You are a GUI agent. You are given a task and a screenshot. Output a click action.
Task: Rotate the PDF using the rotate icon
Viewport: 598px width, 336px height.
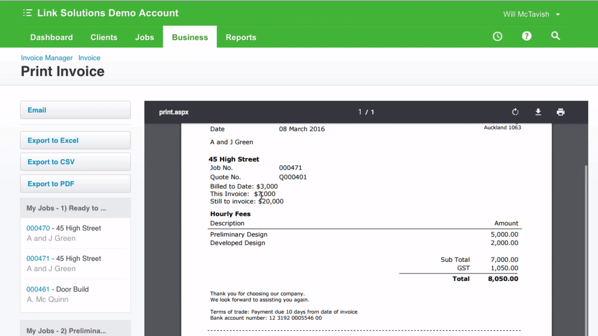click(515, 112)
